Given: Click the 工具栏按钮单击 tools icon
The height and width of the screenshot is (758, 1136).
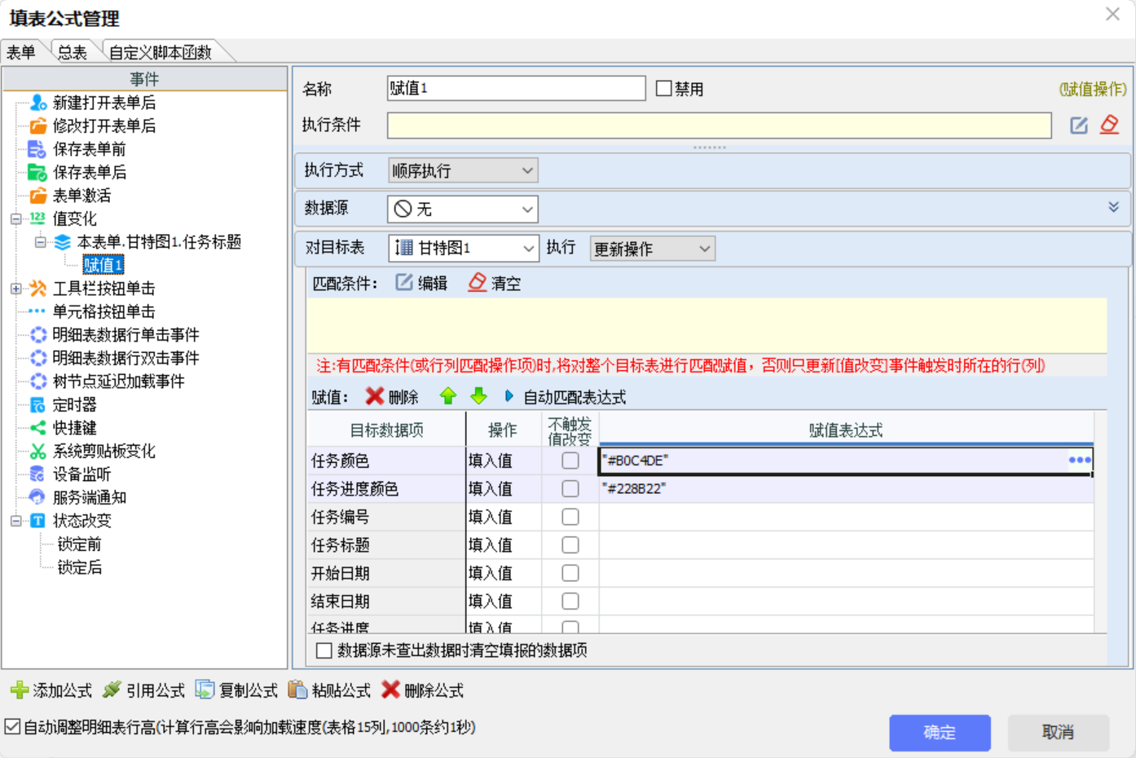Looking at the screenshot, I should (x=38, y=289).
